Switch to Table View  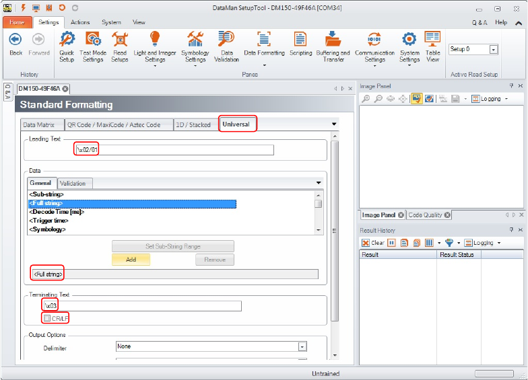(432, 46)
